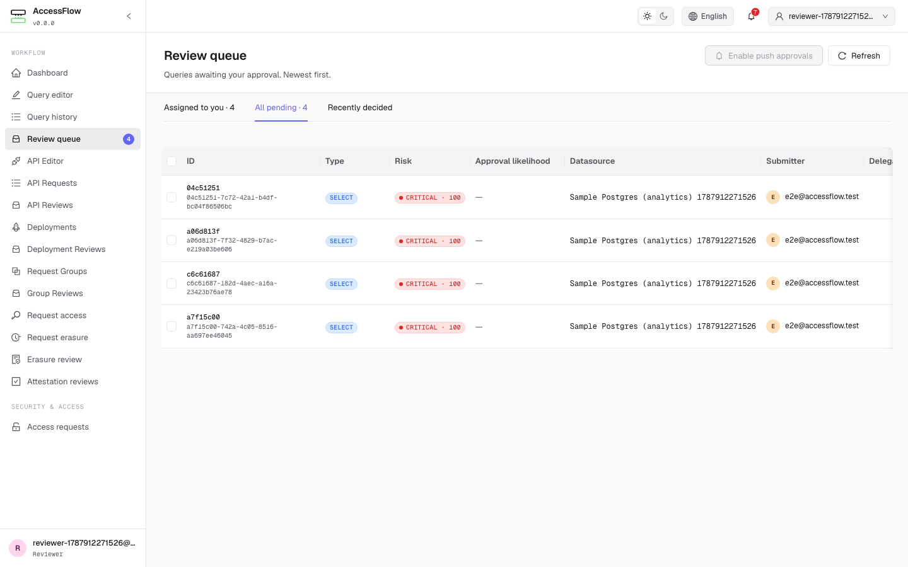The height and width of the screenshot is (567, 908).
Task: Open the reviewer user menu dropdown
Action: [x=832, y=16]
